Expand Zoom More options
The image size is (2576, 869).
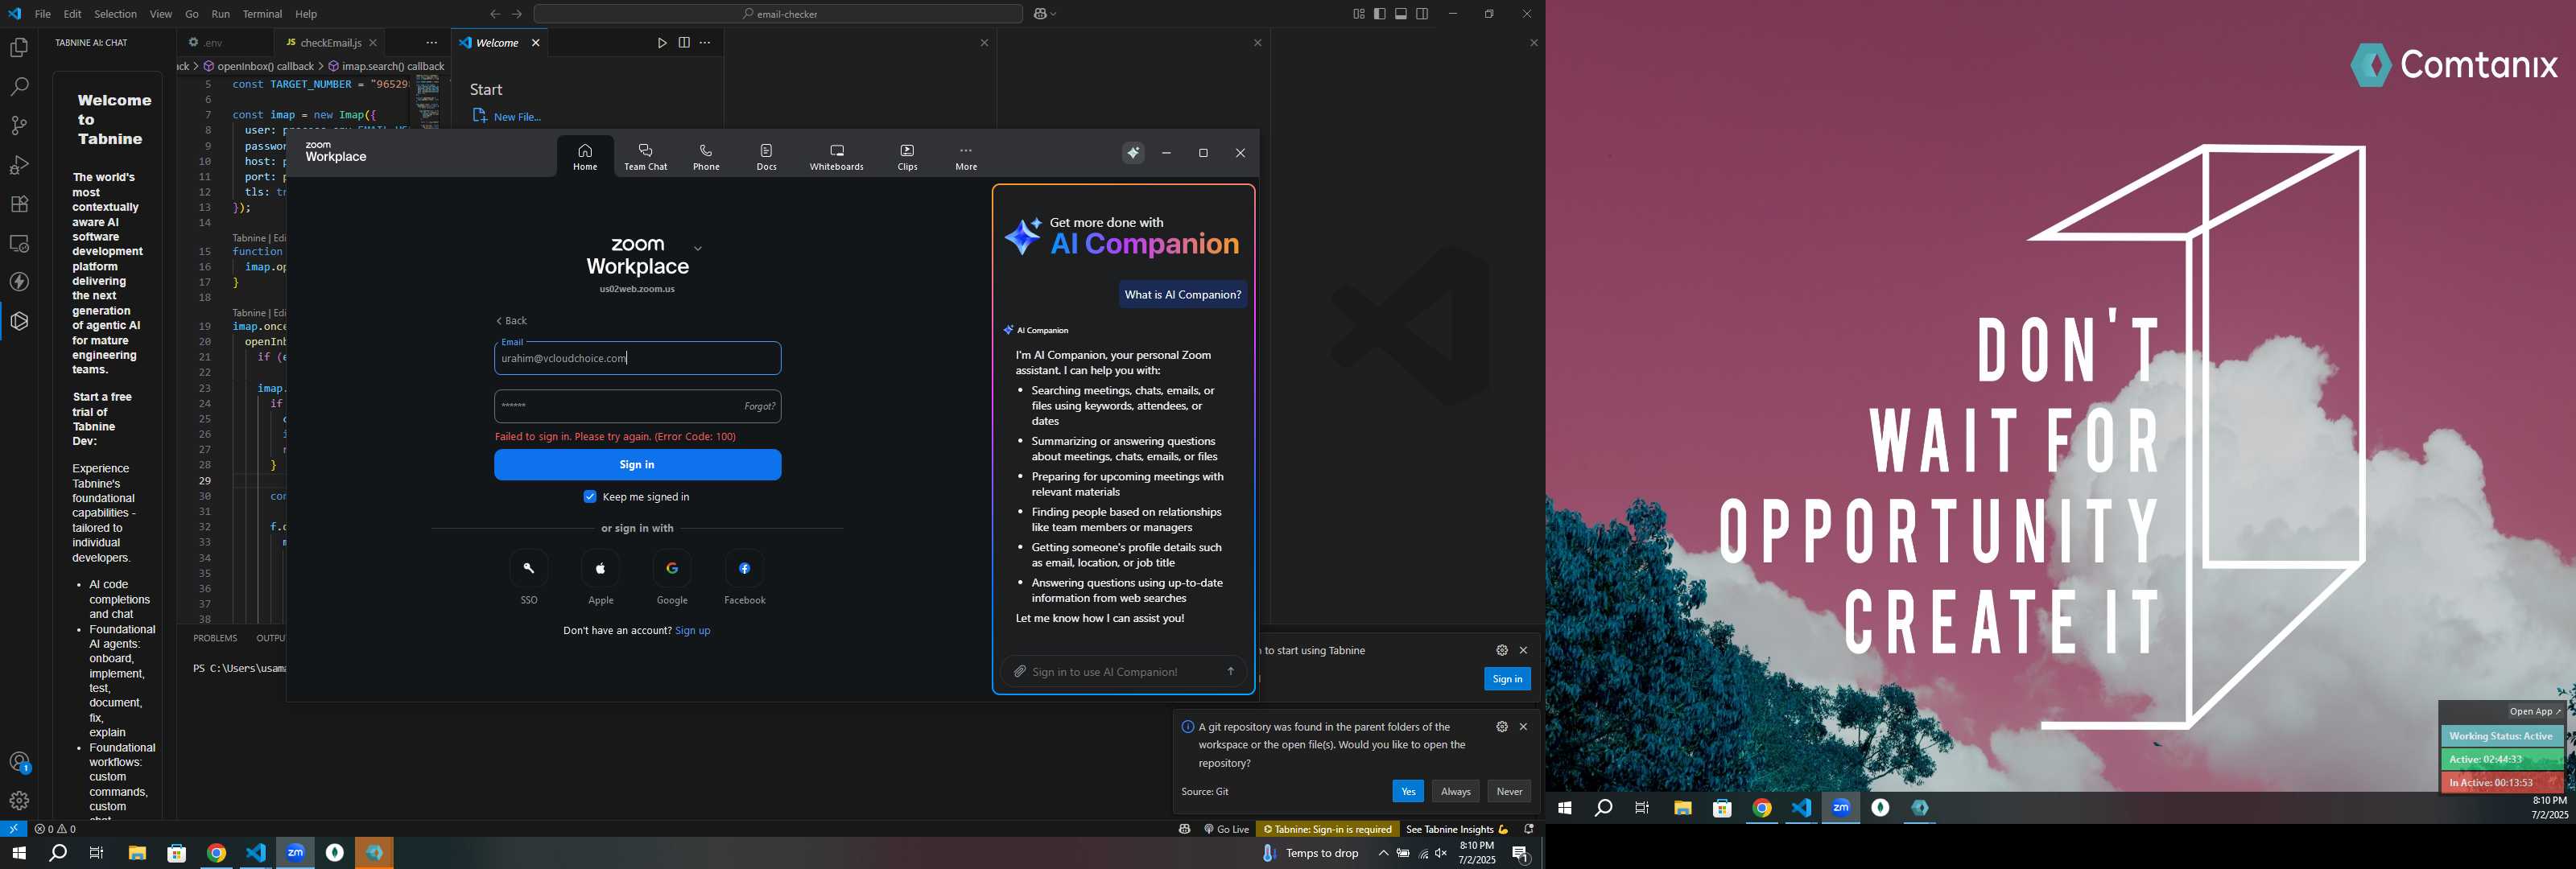(x=966, y=157)
